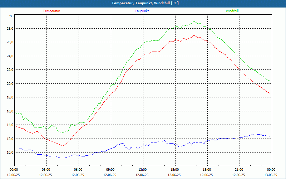286x179 pixels.
Task: Click the green Windchill legend label
Action: click(x=232, y=11)
